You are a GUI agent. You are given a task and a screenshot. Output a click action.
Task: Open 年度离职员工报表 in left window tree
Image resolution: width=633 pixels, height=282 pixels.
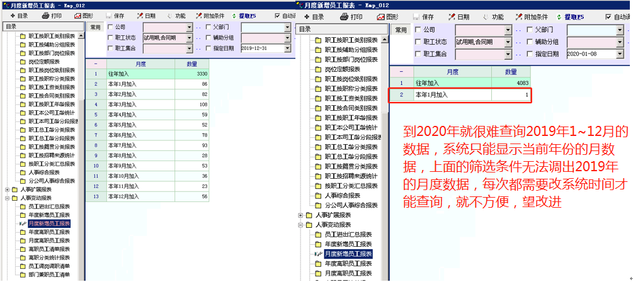coord(48,232)
